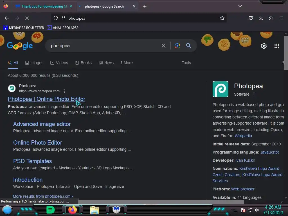Open 'Photopea | Online Photo Editor' result
This screenshot has height=216, width=288.
tap(46, 99)
